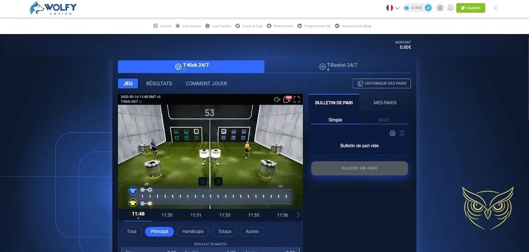Switch to T-Basket 24/7 tab
Image resolution: width=529 pixels, height=252 pixels.
click(x=338, y=66)
